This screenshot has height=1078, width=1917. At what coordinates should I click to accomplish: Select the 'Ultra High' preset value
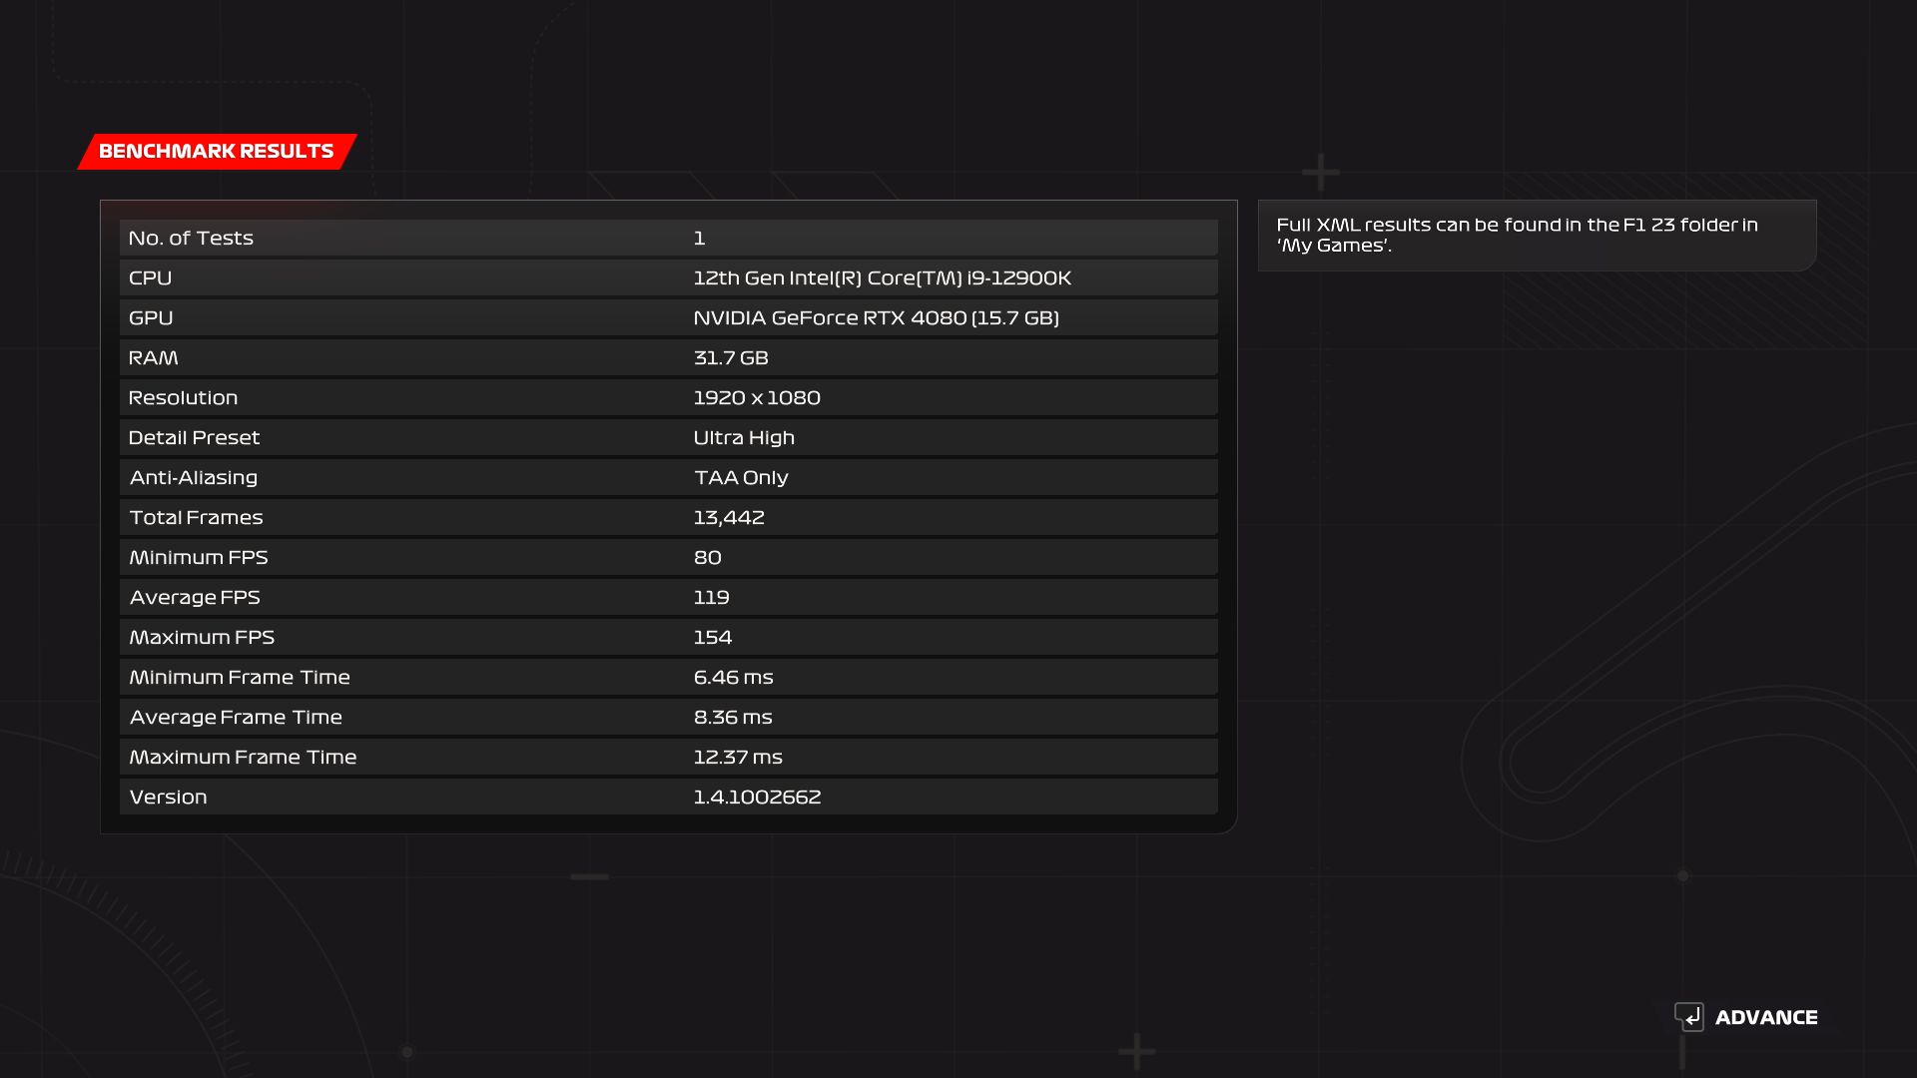point(744,437)
